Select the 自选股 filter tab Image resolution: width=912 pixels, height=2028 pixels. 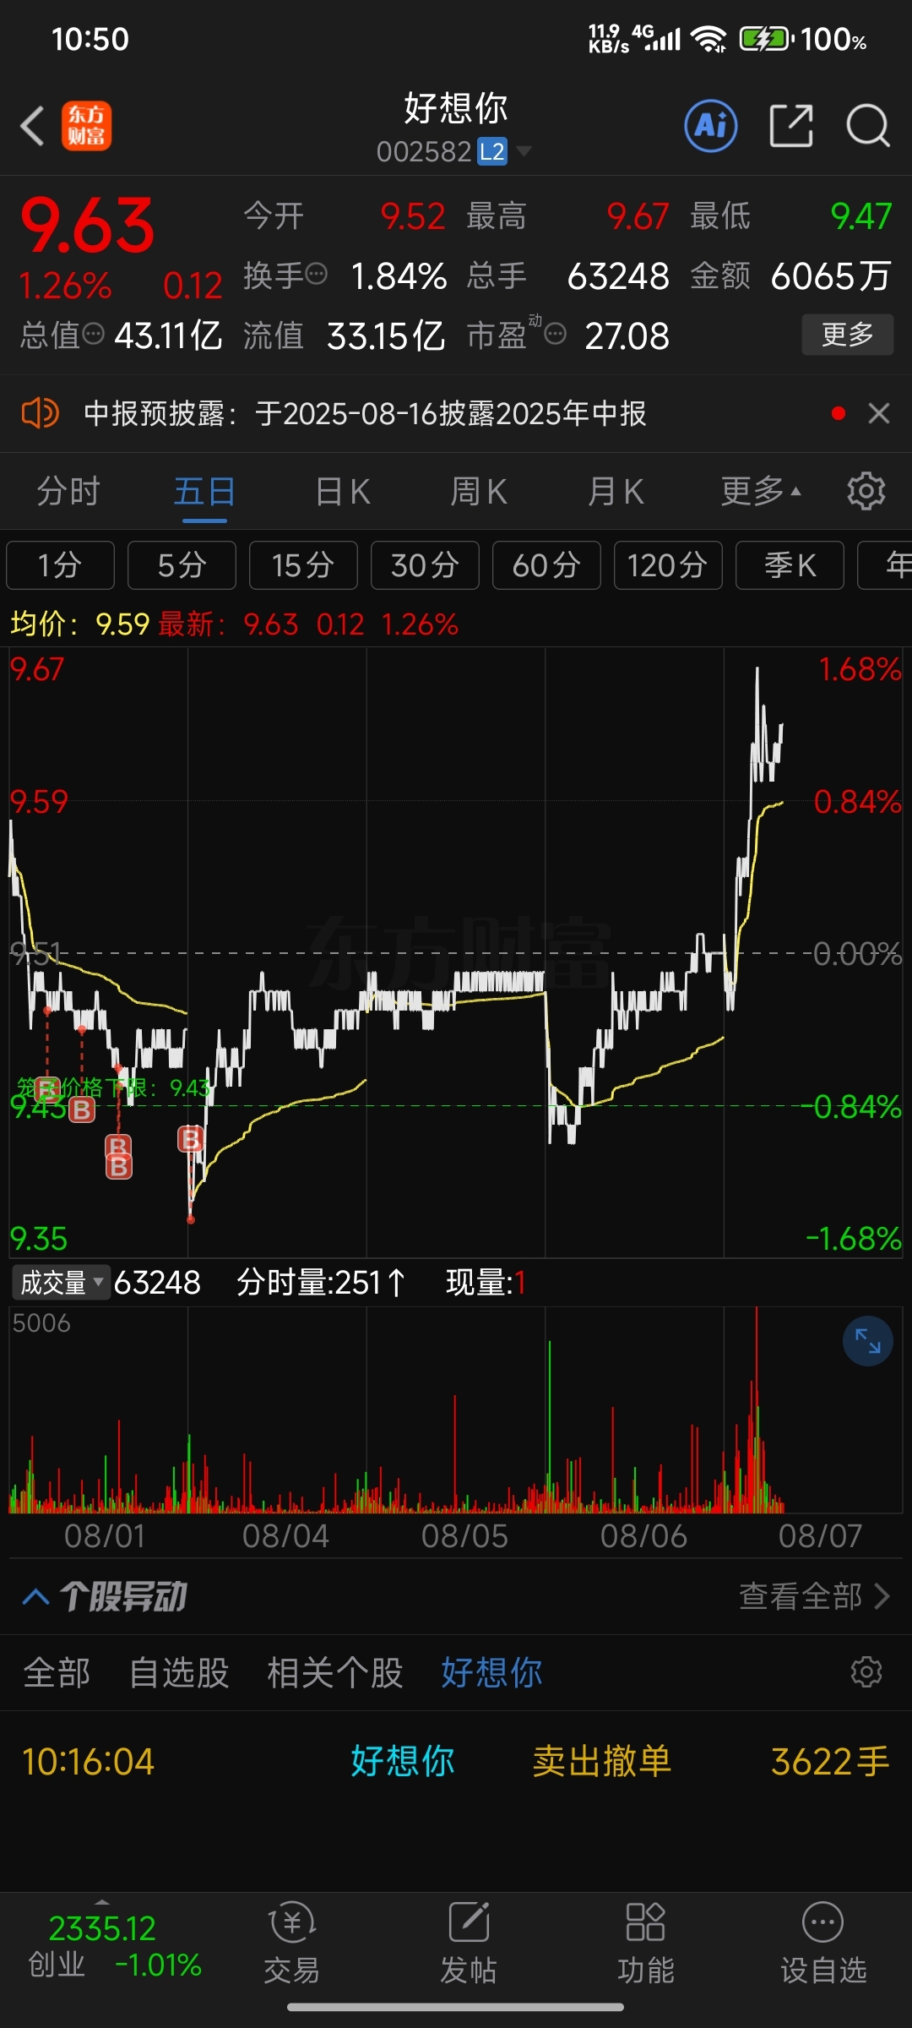[x=179, y=1673]
